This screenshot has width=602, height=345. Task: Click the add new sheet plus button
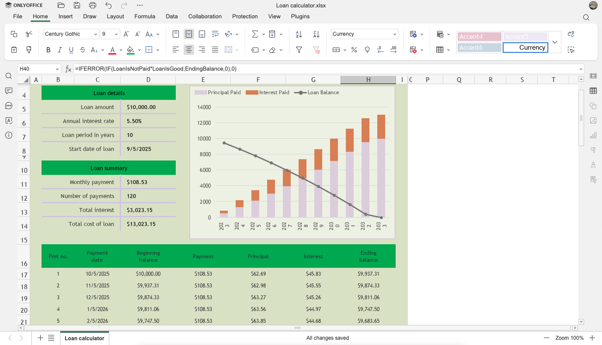point(40,338)
